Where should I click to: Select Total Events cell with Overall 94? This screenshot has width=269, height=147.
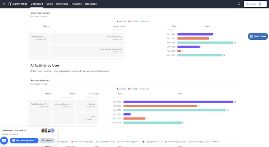tap(40, 113)
